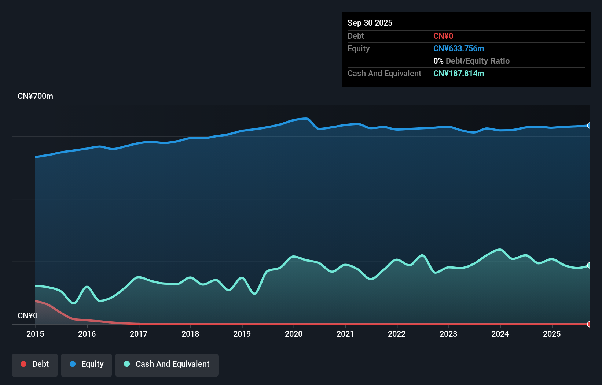
Task: Toggle the Debt series legend button
Action: (35, 365)
